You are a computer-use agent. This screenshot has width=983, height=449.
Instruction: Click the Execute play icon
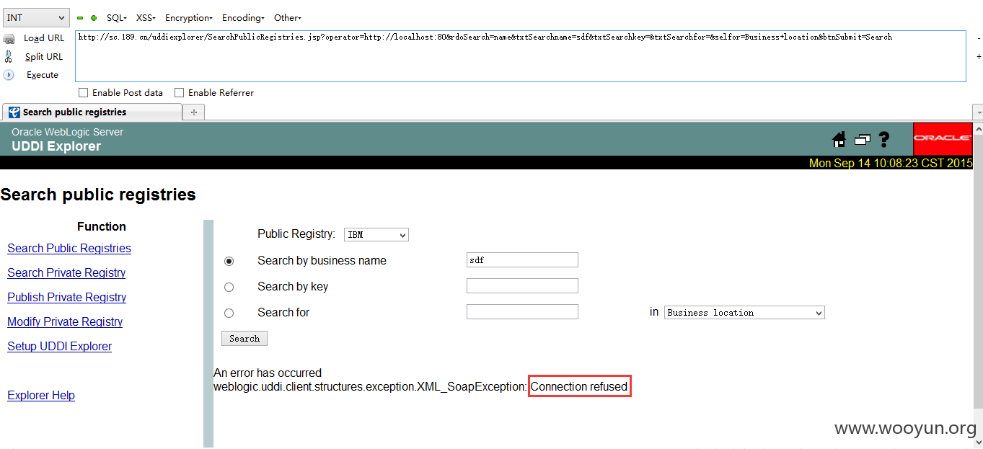[x=9, y=75]
